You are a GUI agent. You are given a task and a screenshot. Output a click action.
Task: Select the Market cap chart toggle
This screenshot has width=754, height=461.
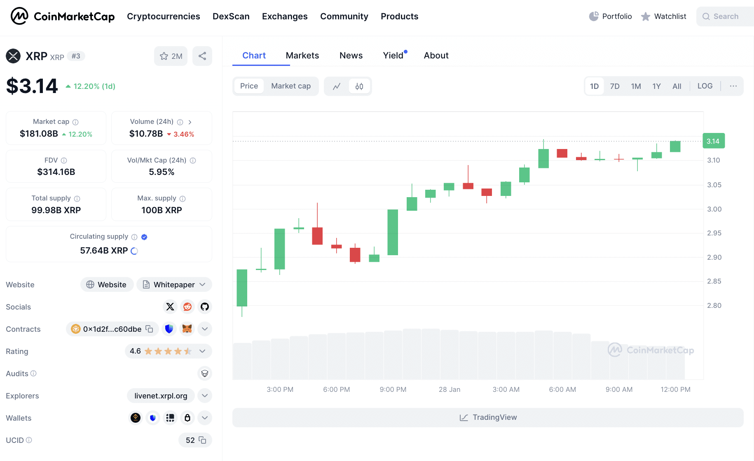tap(291, 86)
